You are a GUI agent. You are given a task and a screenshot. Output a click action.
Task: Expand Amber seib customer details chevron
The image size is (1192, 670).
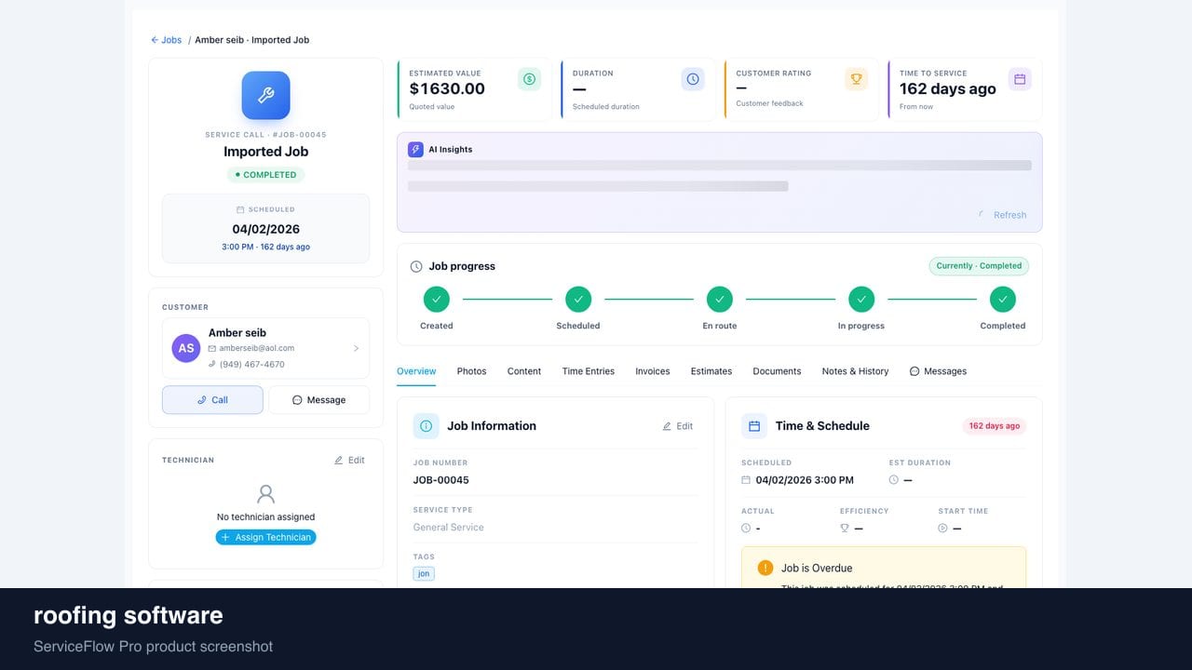[x=356, y=348]
